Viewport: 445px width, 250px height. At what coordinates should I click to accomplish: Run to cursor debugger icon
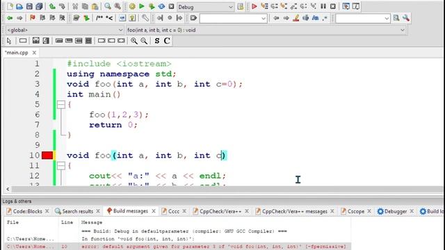click(x=264, y=6)
